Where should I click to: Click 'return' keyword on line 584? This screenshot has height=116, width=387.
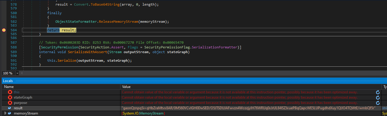[53, 30]
